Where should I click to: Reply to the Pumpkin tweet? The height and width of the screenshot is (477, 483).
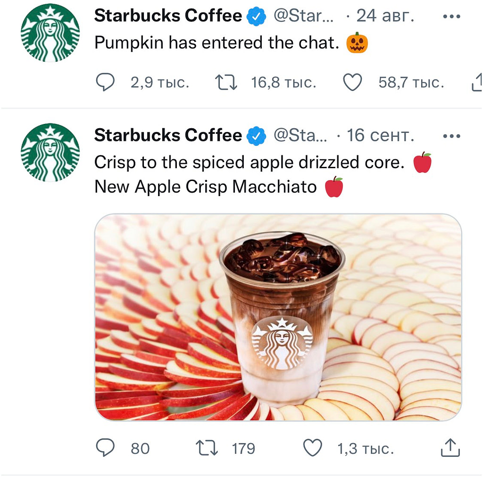click(105, 82)
